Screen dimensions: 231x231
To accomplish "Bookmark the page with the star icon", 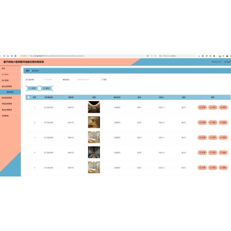I will pos(12,56).
